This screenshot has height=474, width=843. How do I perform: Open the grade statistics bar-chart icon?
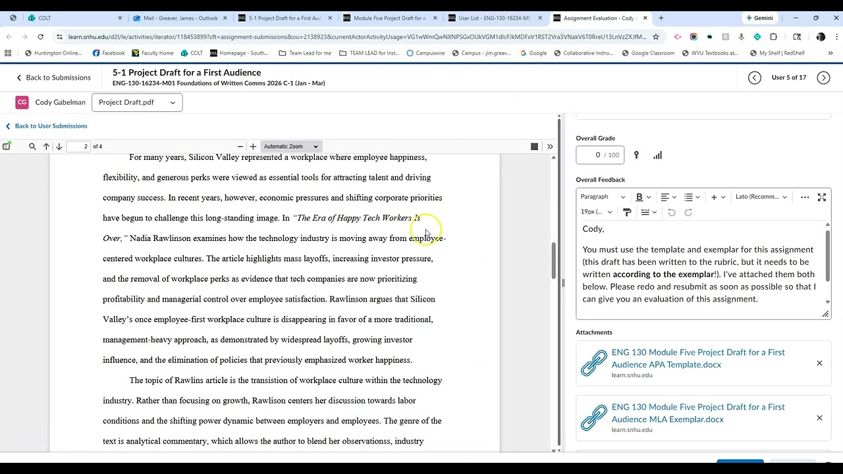pos(657,155)
